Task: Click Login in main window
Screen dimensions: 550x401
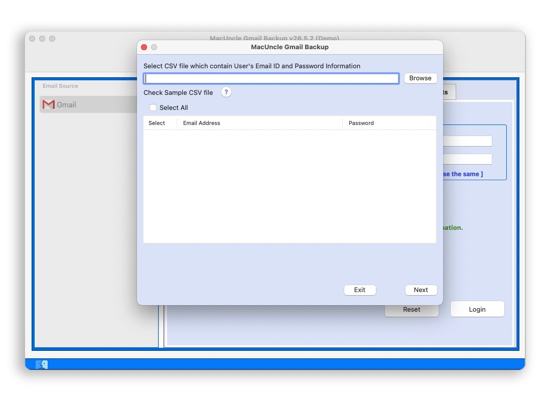Action: point(477,309)
